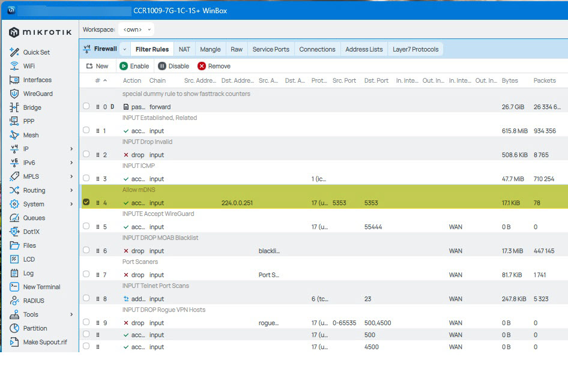Check the checkbox for rule 5 WireGuard
Image resolution: width=568 pixels, height=369 pixels.
(86, 226)
